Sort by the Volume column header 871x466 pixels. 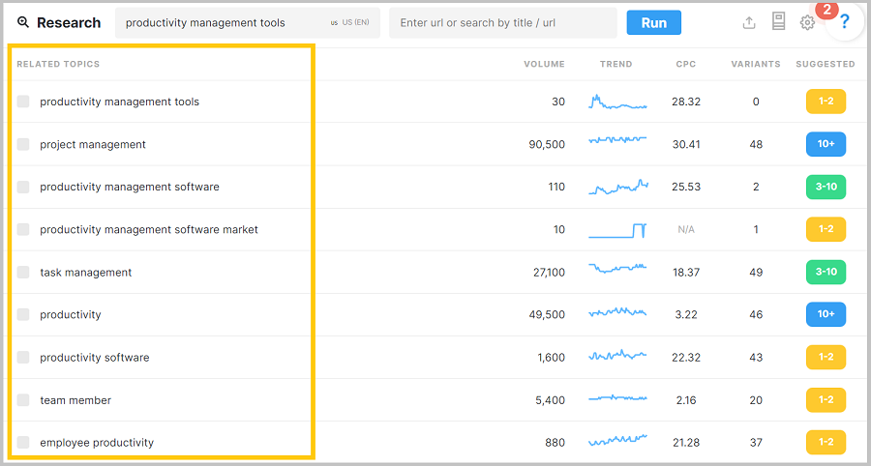click(544, 64)
